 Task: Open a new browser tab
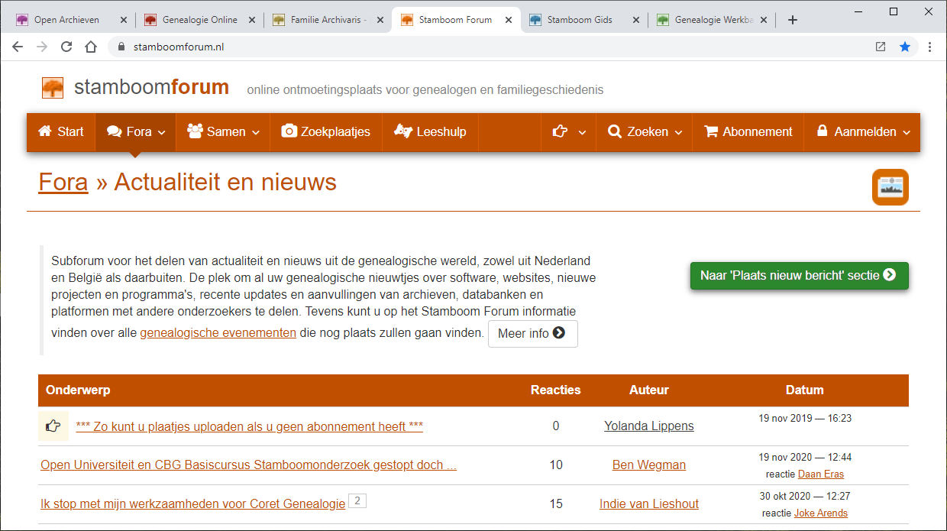pos(793,20)
